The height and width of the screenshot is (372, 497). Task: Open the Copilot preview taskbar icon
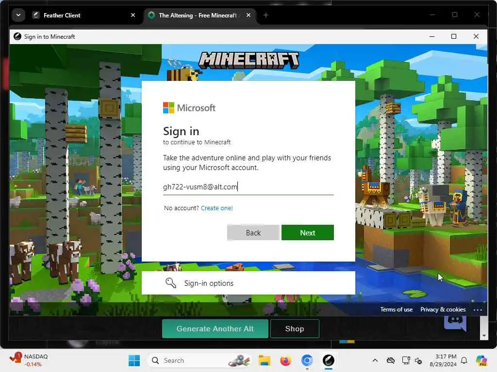pyautogui.click(x=481, y=360)
